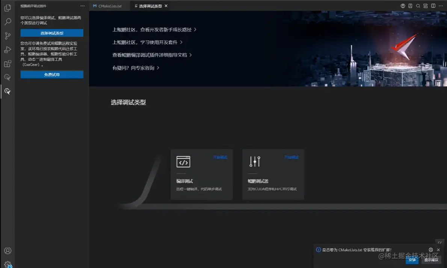Select the active Kunpeng debug plugin icon
447x268 pixels.
[x=8, y=91]
